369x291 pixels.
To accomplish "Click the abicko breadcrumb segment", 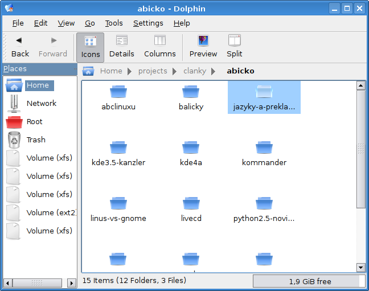I will click(x=240, y=71).
